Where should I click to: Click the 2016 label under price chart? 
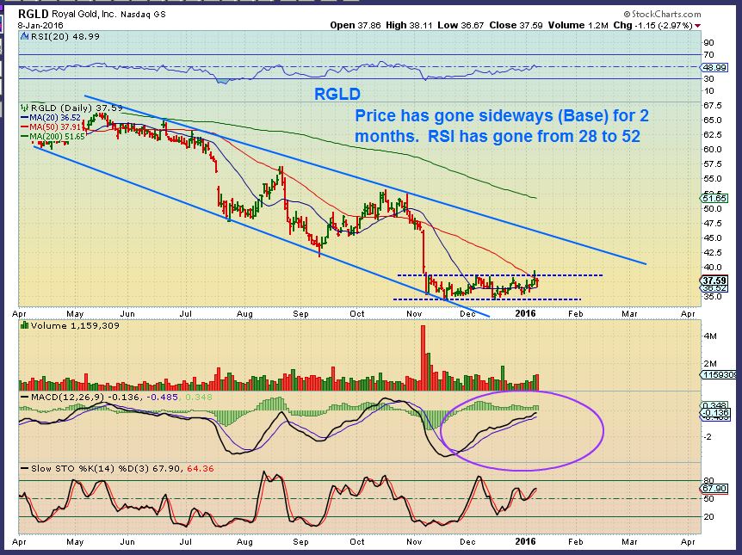(525, 313)
